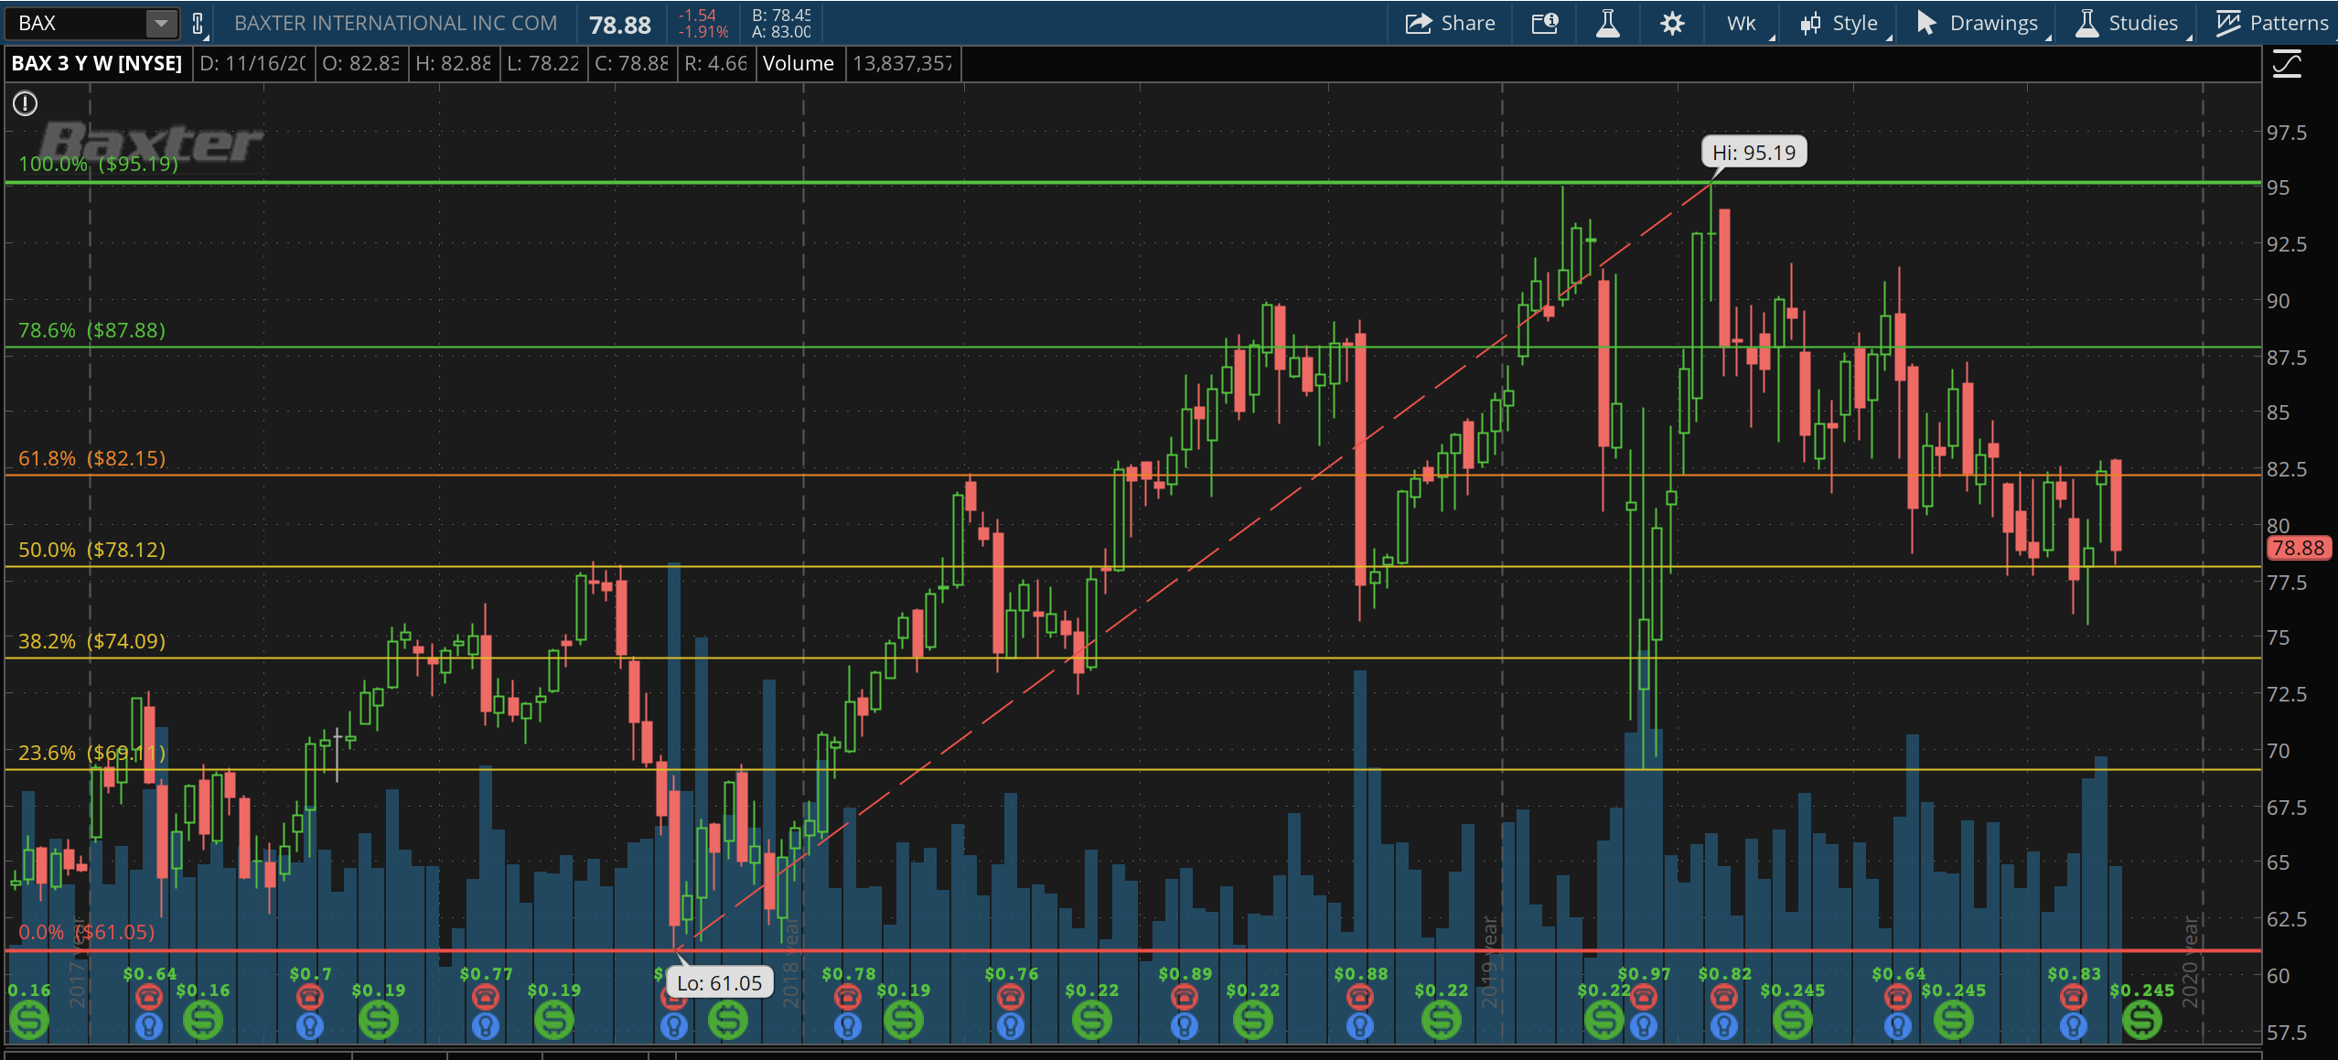Click the chart info/news card icon next to Share
The height and width of the screenshot is (1060, 2338).
tap(1545, 23)
